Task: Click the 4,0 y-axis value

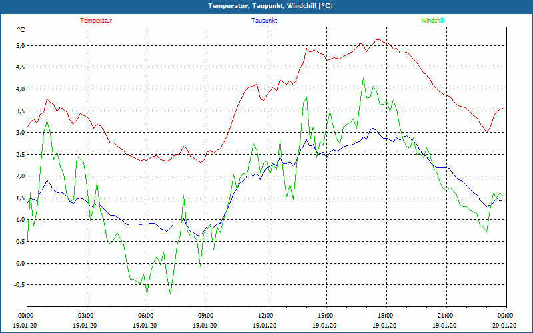Action: tap(21, 89)
